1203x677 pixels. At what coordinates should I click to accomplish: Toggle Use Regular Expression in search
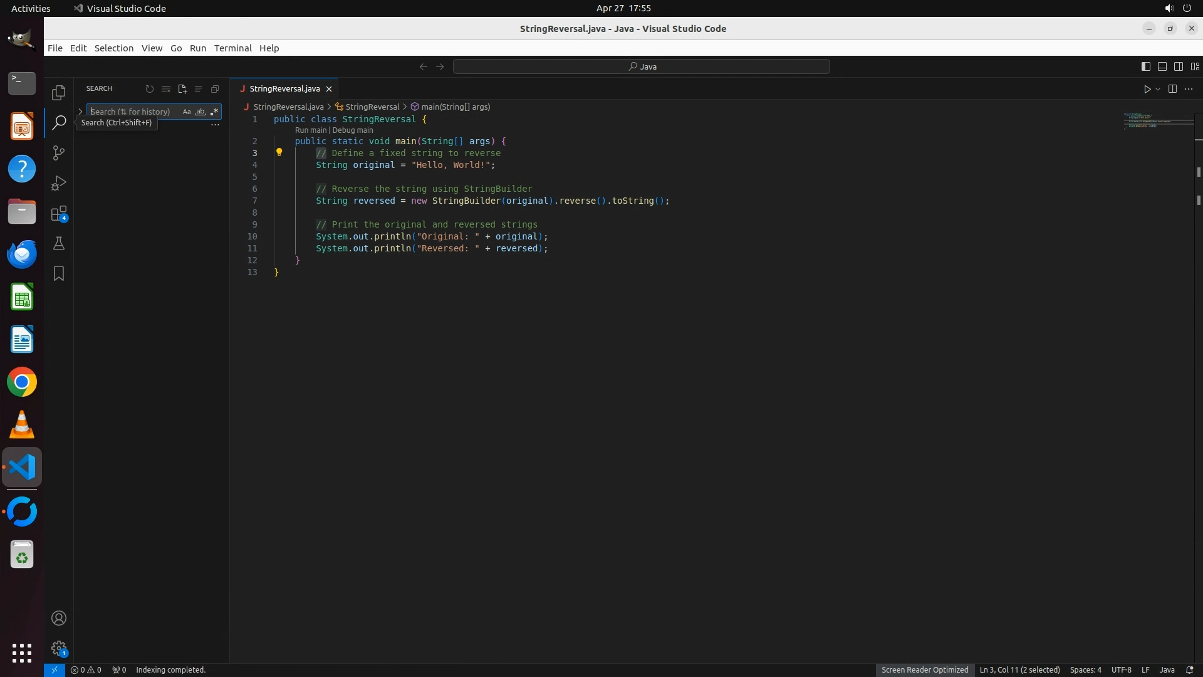(214, 112)
